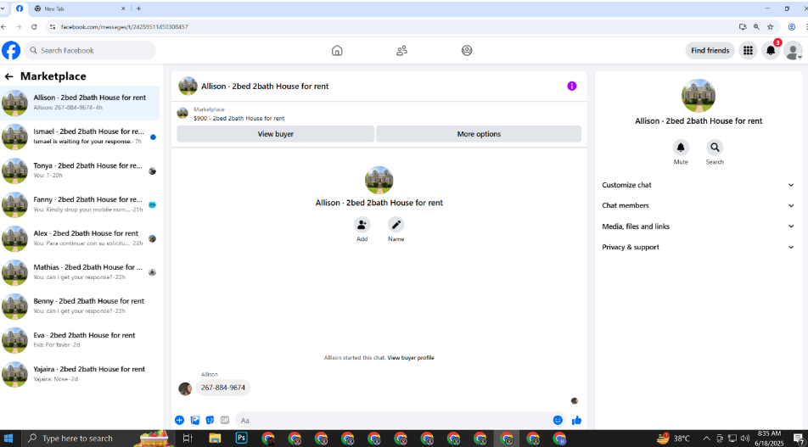Open Task View on the taskbar

[x=188, y=439]
